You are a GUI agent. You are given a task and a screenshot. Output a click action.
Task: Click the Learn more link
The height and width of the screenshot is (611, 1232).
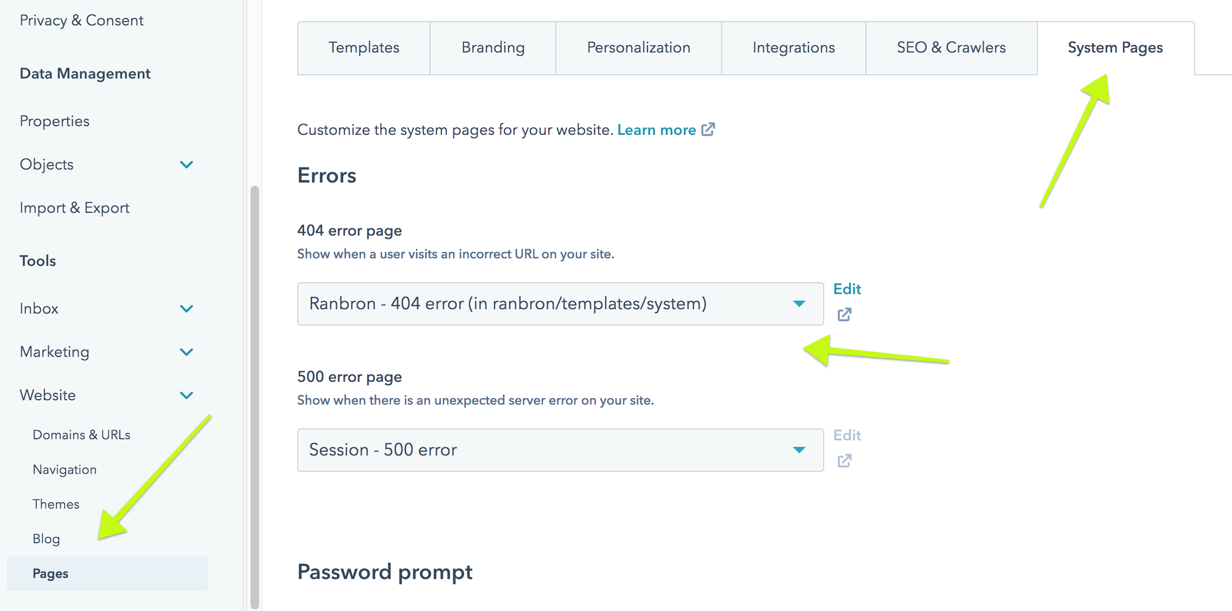point(657,130)
